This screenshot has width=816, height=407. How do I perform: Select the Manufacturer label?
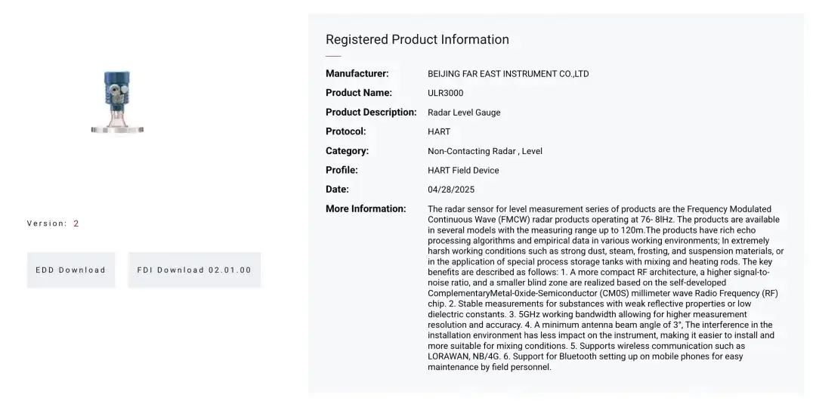click(x=357, y=74)
